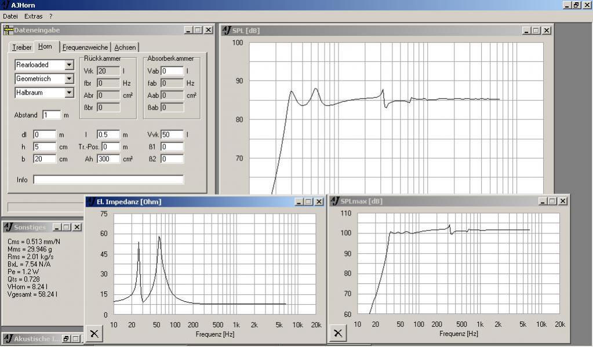Select the Achsen tab
This screenshot has width=593, height=347.
coord(125,48)
